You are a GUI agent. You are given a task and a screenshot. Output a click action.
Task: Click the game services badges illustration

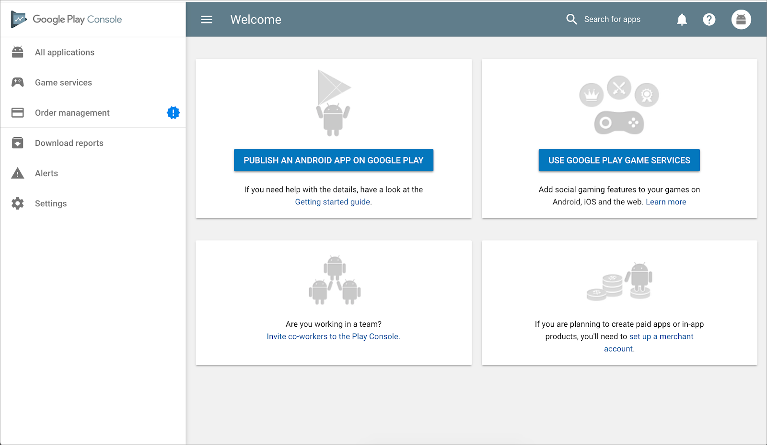(619, 105)
